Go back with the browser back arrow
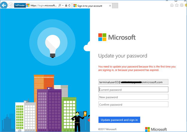 tap(4, 5)
